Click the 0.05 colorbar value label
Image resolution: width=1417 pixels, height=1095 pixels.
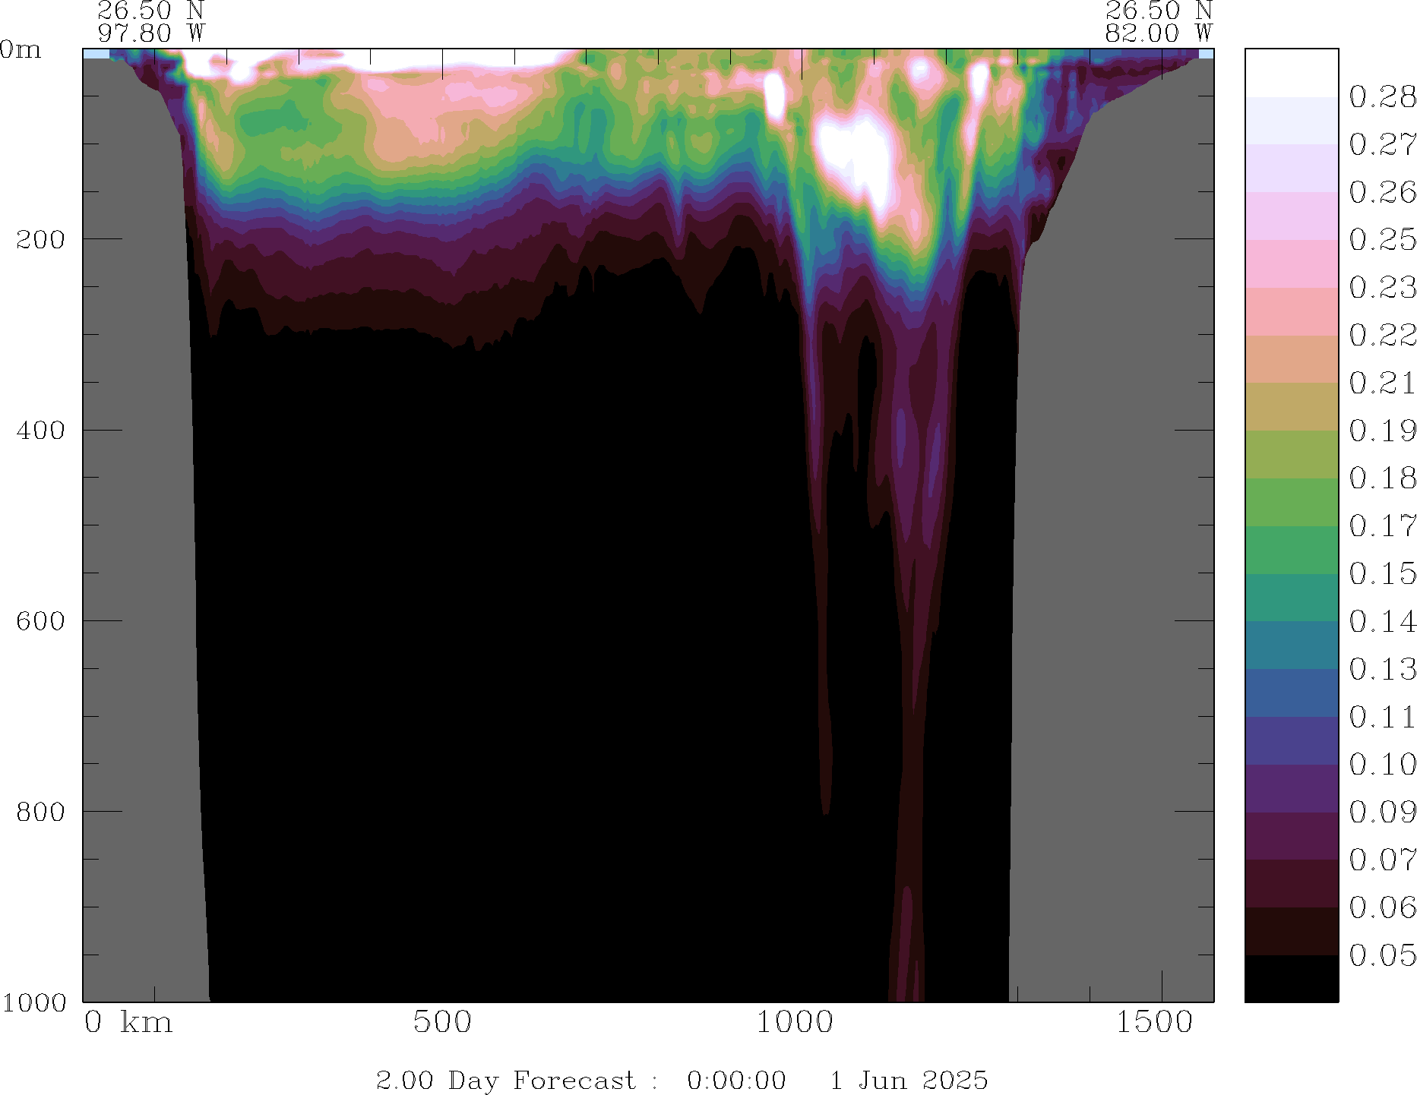(x=1382, y=955)
